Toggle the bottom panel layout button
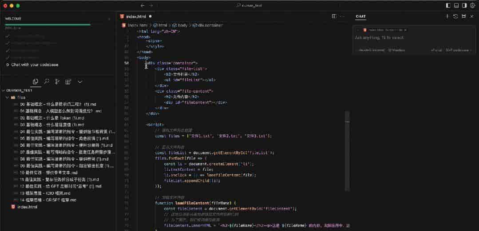 [x=456, y=5]
